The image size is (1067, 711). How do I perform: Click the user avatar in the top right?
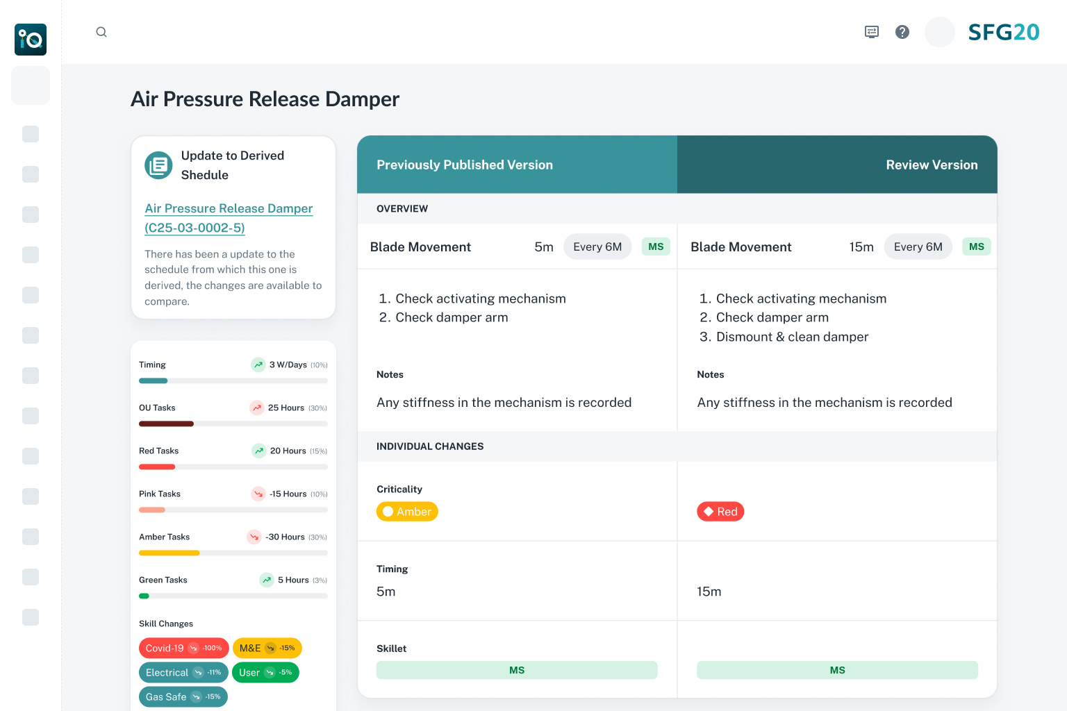click(x=939, y=32)
